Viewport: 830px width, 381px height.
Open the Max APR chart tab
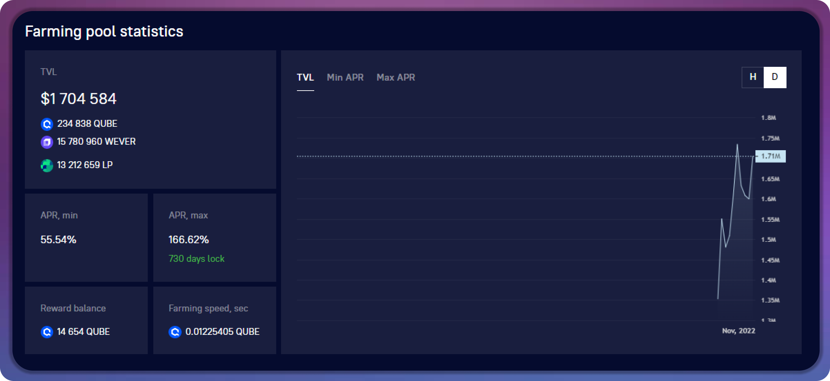(x=396, y=78)
